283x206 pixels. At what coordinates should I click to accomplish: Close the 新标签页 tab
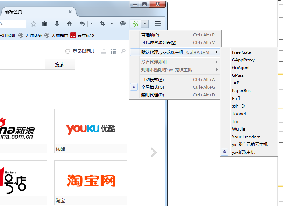[70, 12]
